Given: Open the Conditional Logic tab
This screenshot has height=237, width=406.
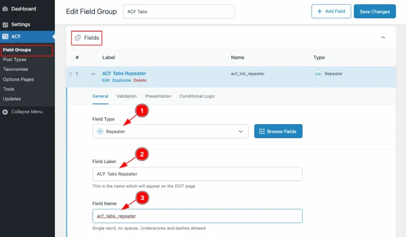Looking at the screenshot, I should pos(197,96).
